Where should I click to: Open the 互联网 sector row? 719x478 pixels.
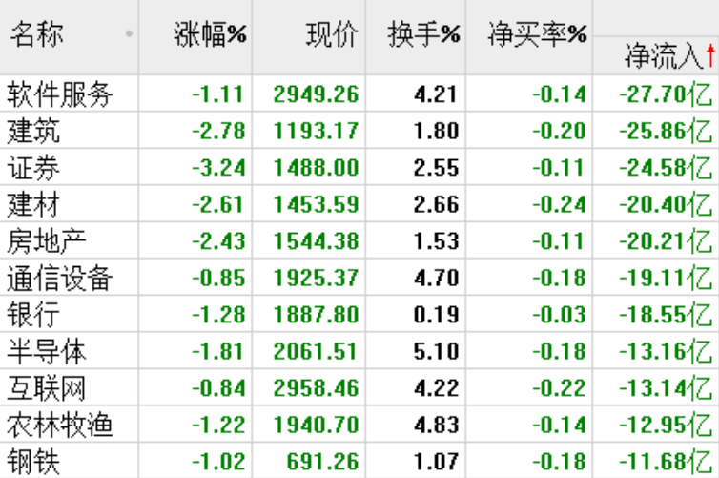coord(47,387)
